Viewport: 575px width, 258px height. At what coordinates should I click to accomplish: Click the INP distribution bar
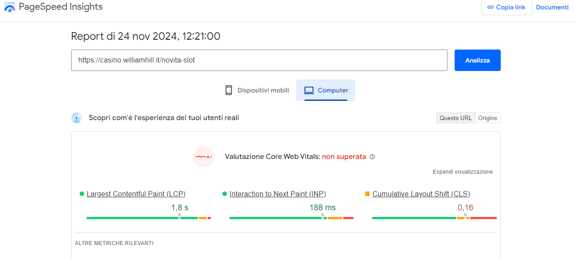[x=291, y=218]
